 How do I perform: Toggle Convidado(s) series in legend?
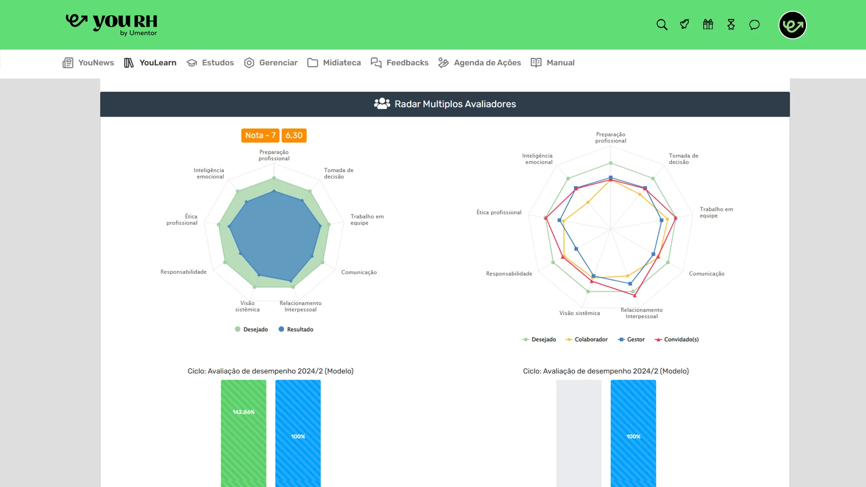[677, 340]
